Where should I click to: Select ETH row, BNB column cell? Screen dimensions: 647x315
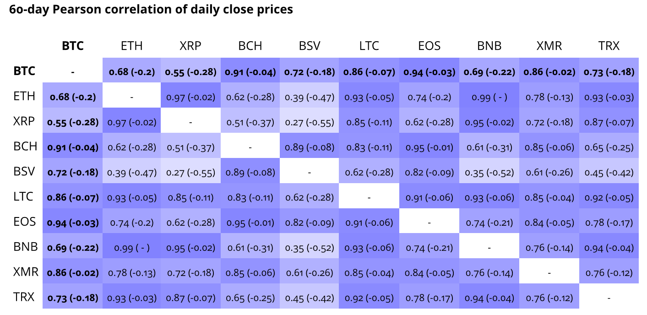point(489,97)
